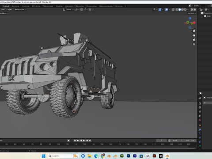Toggle proportional editing button
Viewport: 212px width, 159px height.
pyautogui.click(x=90, y=10)
